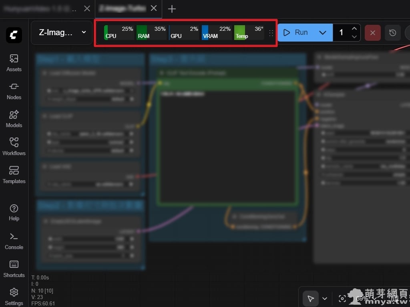The width and height of the screenshot is (410, 307).
Task: Open the Shortcuts panel
Action: [x=14, y=269]
